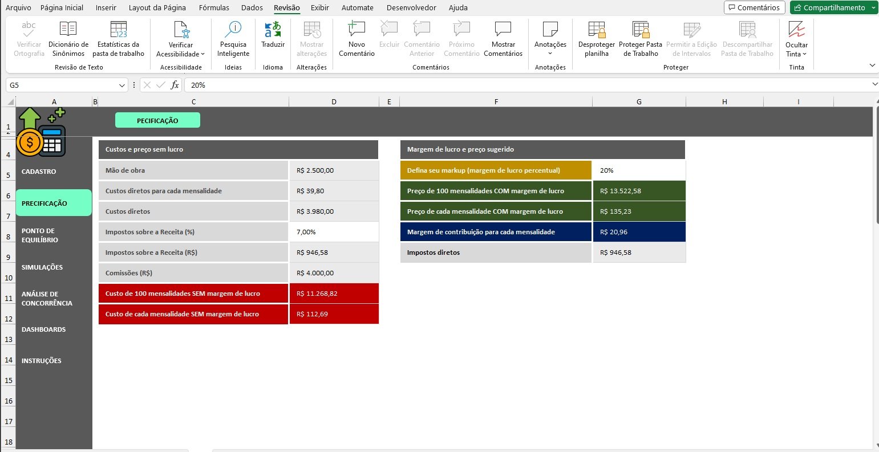Viewport: 879px width, 452px height.
Task: Click the Dicionário de Sinônimos icon
Action: click(68, 30)
